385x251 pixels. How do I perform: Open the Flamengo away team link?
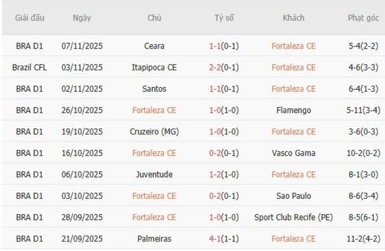coord(293,110)
